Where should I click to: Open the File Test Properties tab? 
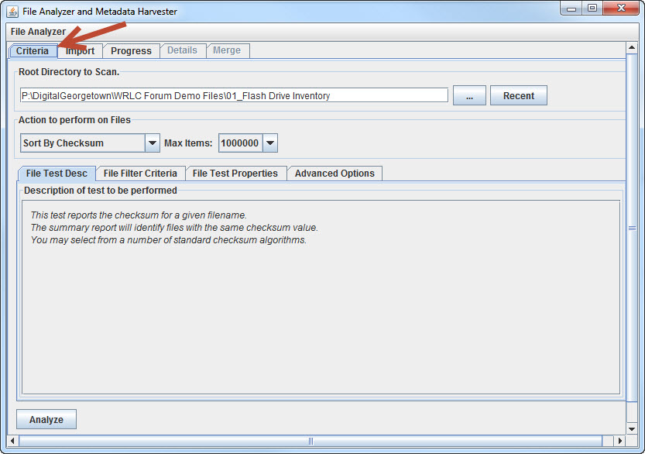(235, 174)
